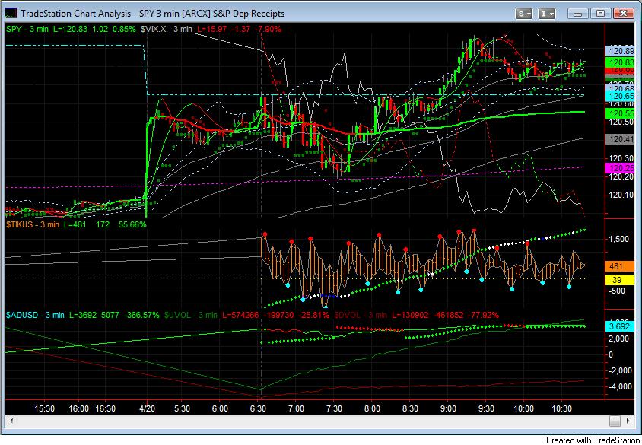This screenshot has width=642, height=445.
Task: Select the '$VIX.X - 3 min' status label
Action: pyautogui.click(x=167, y=30)
